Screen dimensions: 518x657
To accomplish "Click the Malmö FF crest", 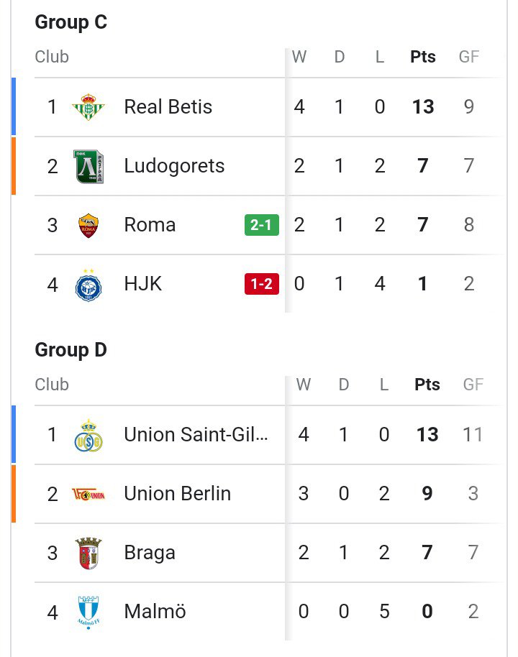I will coord(88,612).
